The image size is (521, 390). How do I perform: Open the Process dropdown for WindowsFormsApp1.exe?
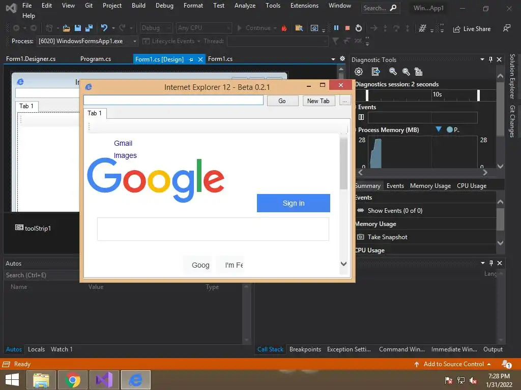[x=134, y=41]
